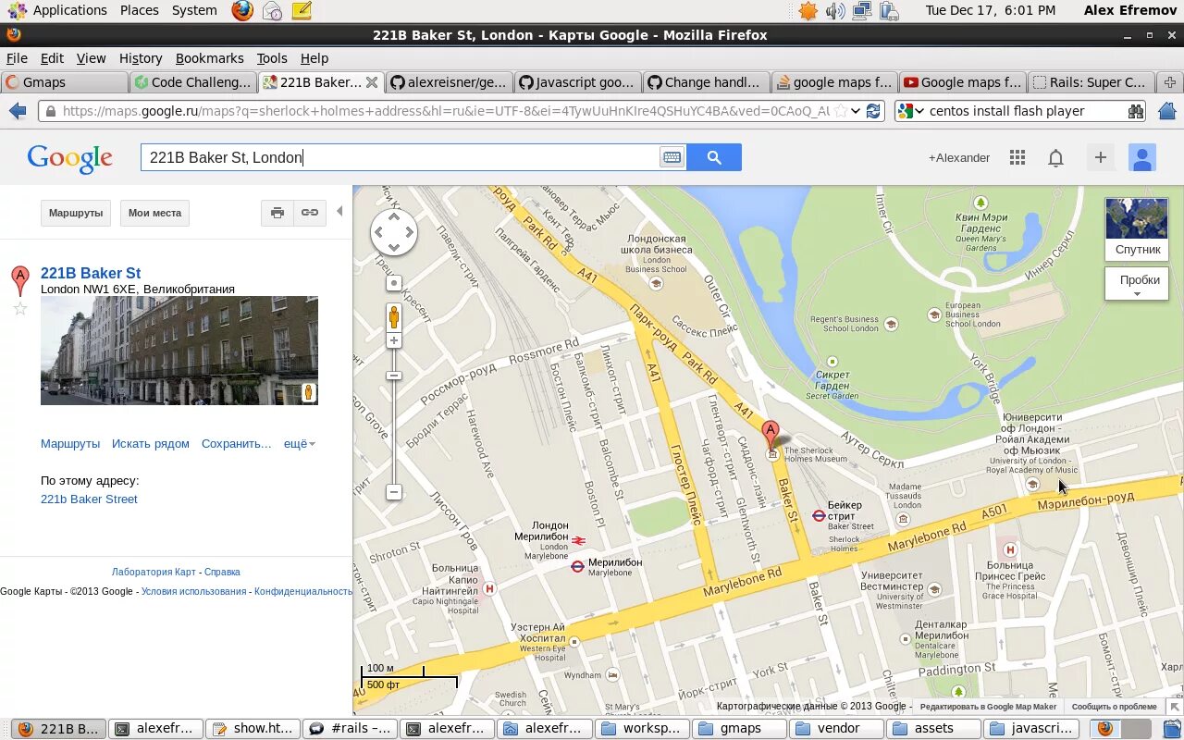The image size is (1184, 740).
Task: Open the Places menu in the top panel
Action: pyautogui.click(x=139, y=10)
